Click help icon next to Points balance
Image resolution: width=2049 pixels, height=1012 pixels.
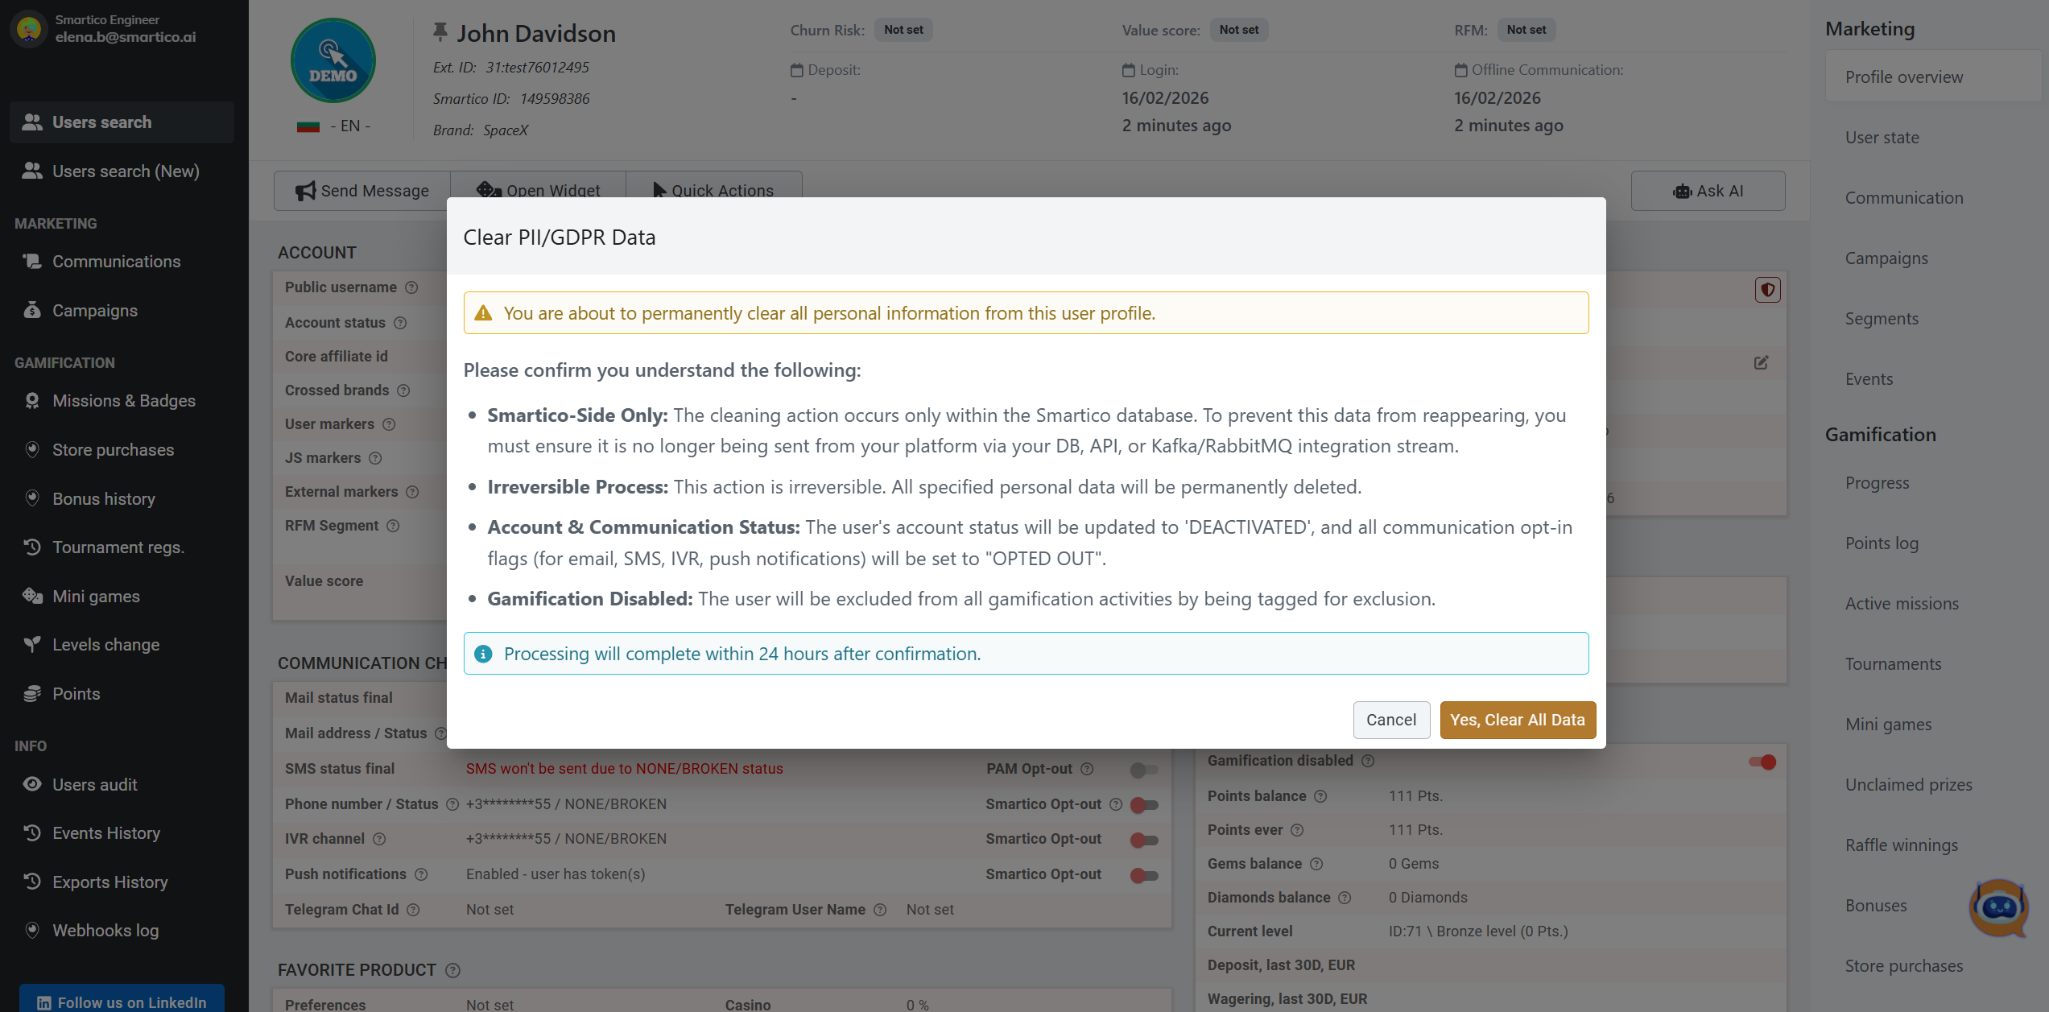tap(1320, 796)
